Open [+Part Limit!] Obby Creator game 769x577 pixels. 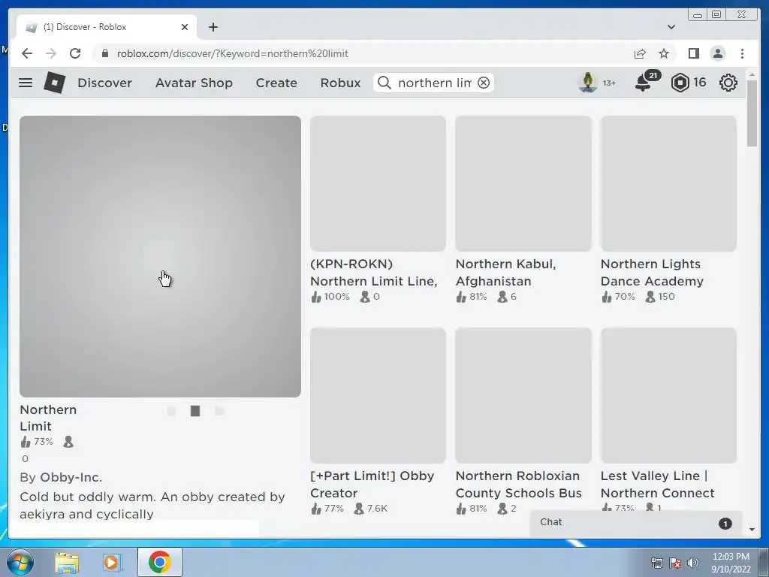372,485
